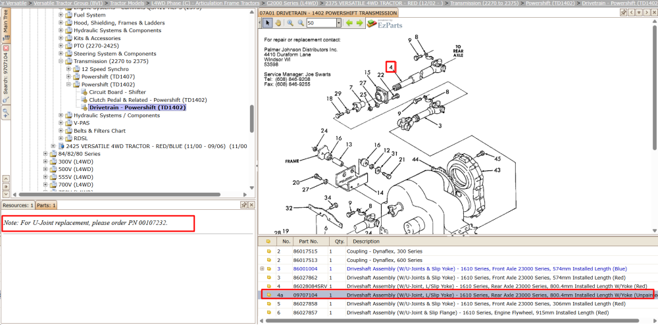Click the 2425 Versatile tractor book icon

point(61,146)
